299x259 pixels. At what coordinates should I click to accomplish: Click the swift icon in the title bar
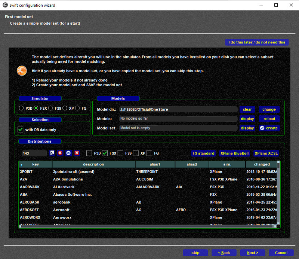[x=4, y=5]
